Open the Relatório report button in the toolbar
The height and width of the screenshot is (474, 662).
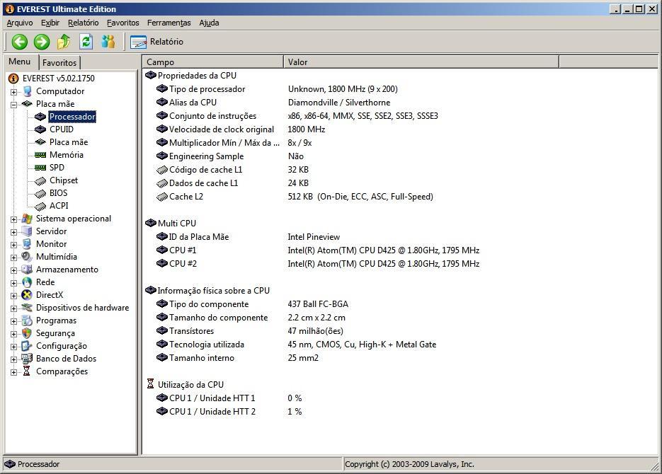156,42
